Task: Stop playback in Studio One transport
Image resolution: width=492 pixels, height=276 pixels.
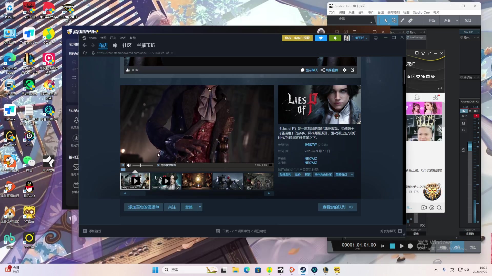Action: point(392,246)
